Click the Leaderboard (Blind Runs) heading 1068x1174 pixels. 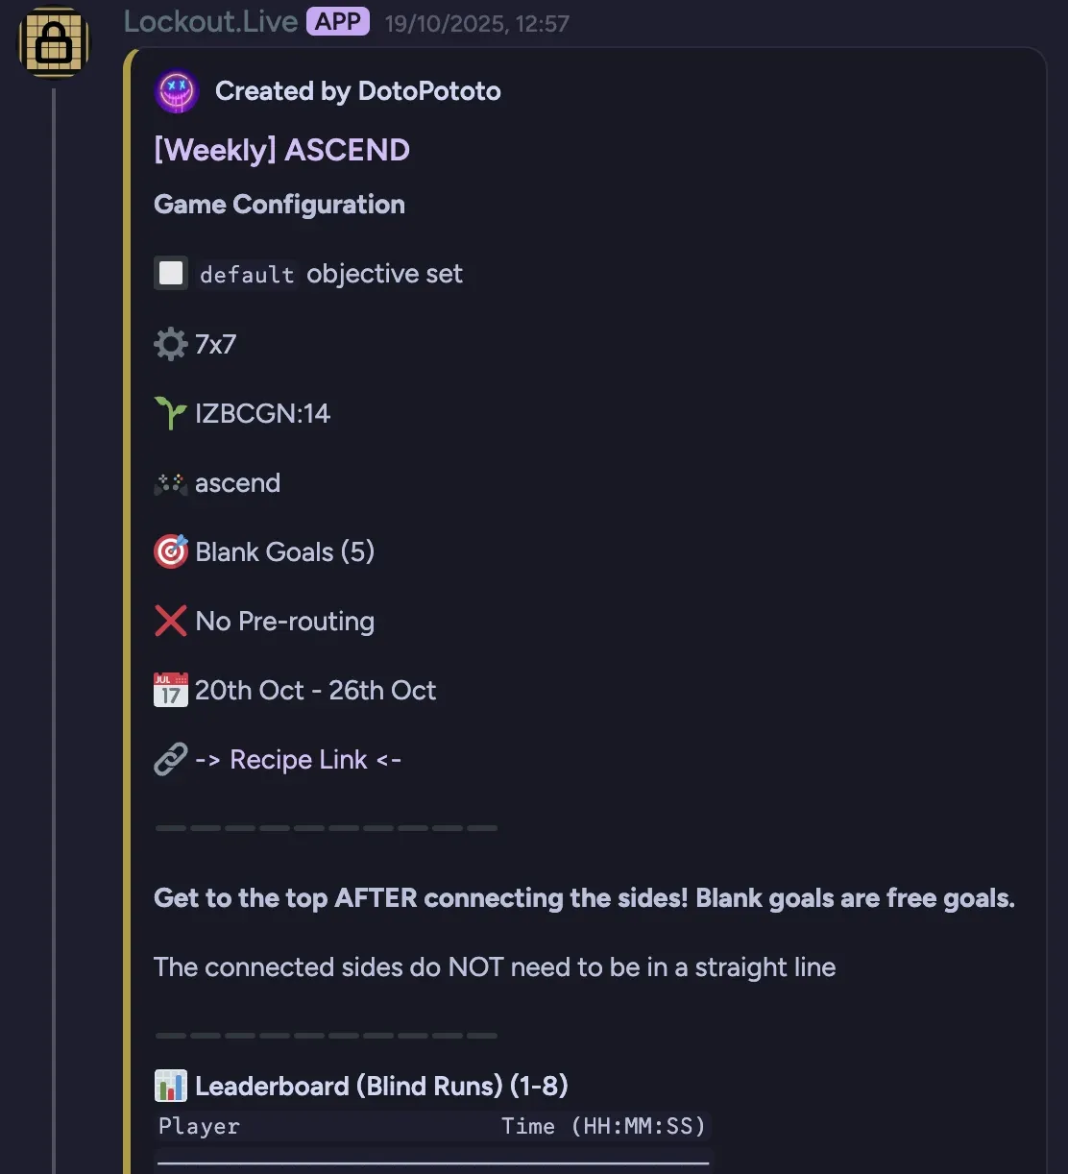click(381, 1086)
